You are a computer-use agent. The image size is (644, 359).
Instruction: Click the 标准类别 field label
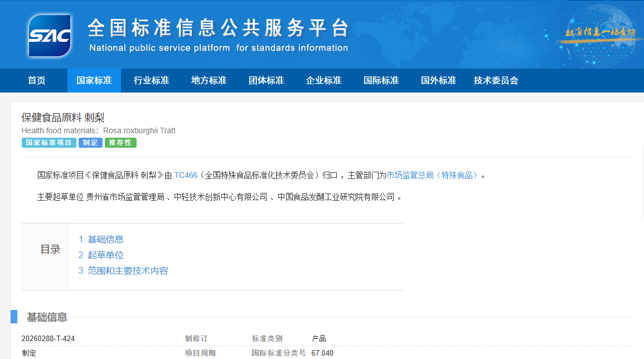267,339
